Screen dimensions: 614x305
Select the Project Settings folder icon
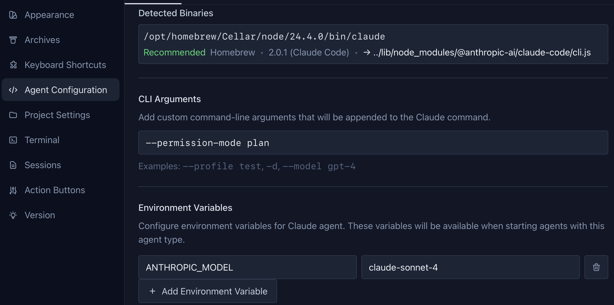click(x=13, y=115)
